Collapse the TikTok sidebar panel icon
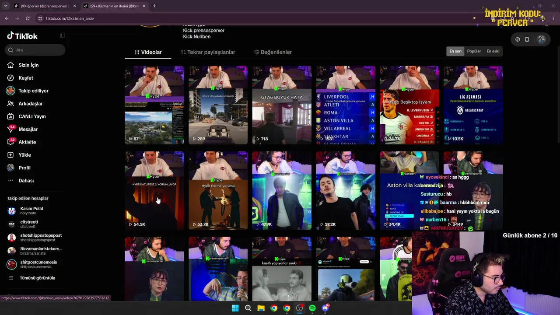Screen dimensions: 560x315 point(62,35)
